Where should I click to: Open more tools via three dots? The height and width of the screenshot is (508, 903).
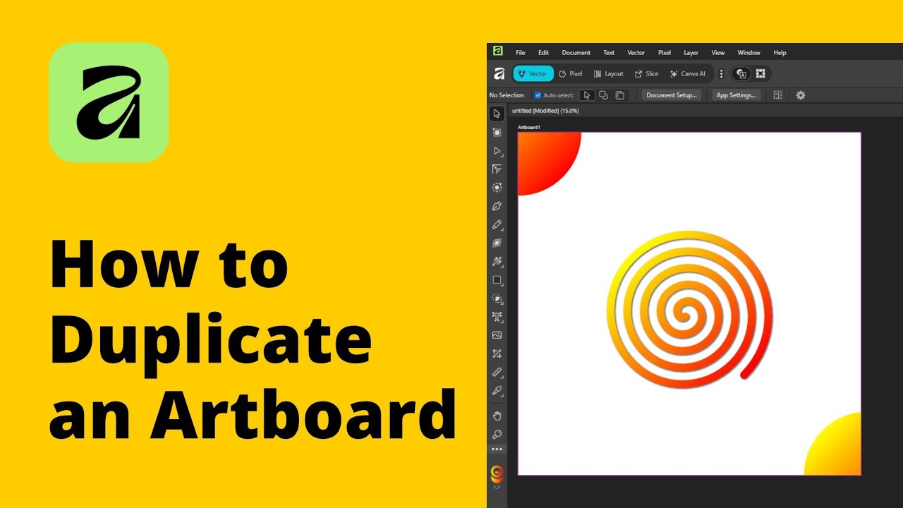497,449
